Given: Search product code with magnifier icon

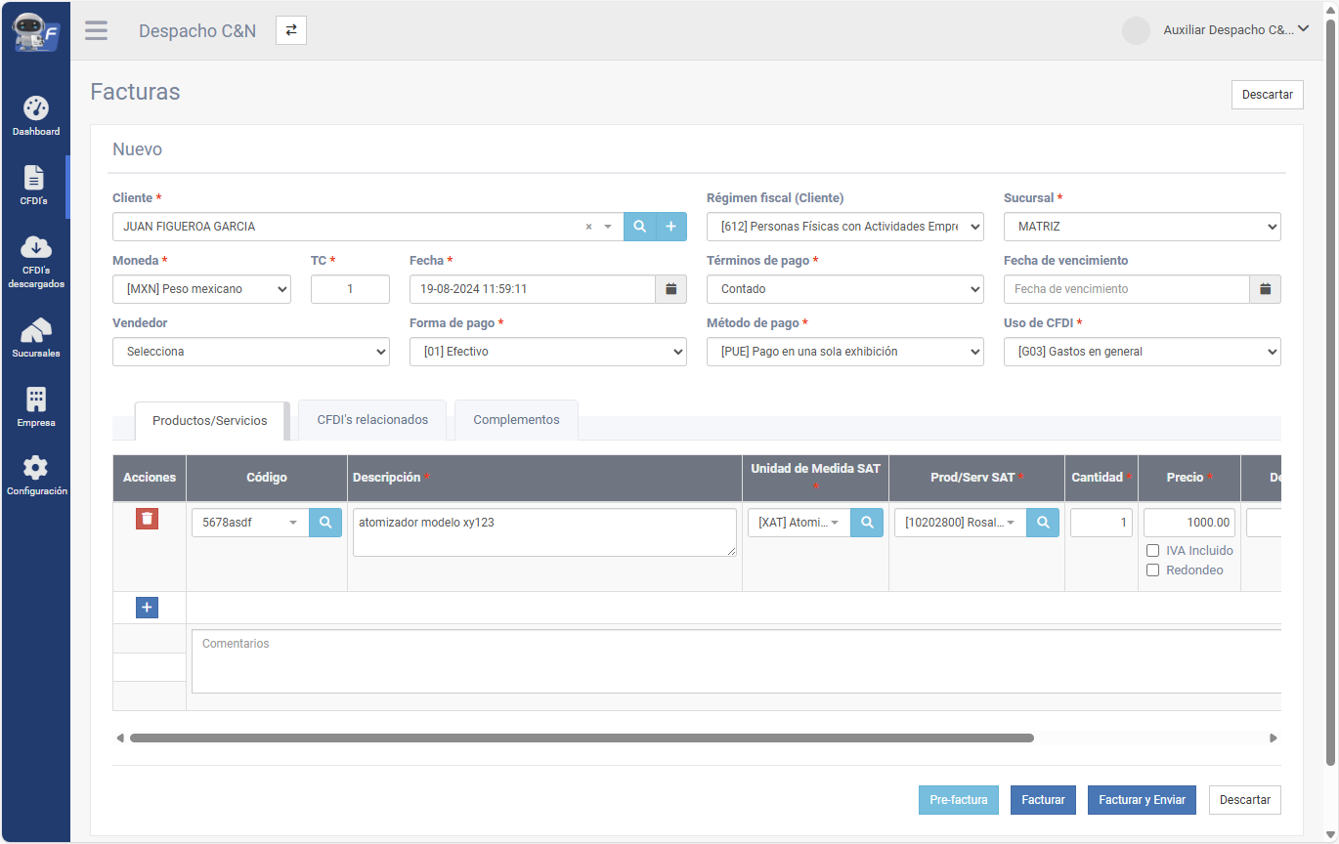Looking at the screenshot, I should click(x=325, y=523).
